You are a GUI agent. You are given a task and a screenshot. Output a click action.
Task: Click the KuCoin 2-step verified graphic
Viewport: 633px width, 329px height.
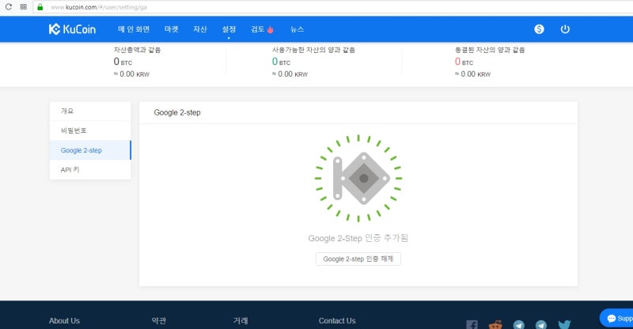pyautogui.click(x=358, y=178)
